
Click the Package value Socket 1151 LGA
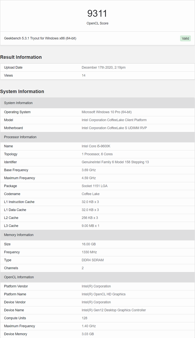point(94,186)
